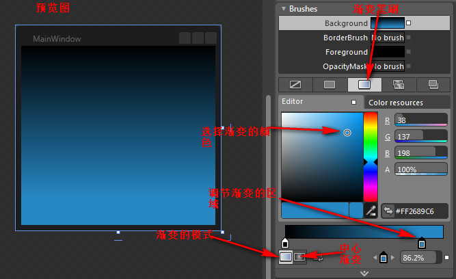The height and width of the screenshot is (279, 456).
Task: Click the Foreground black color swatch
Action: [388, 52]
